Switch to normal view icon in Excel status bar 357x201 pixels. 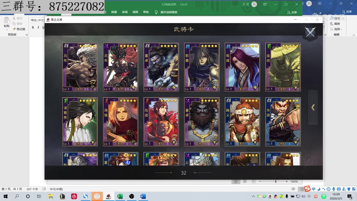point(236,181)
